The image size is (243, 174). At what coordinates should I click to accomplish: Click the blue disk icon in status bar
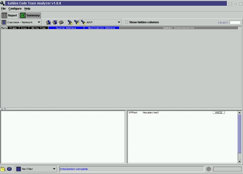point(9,169)
